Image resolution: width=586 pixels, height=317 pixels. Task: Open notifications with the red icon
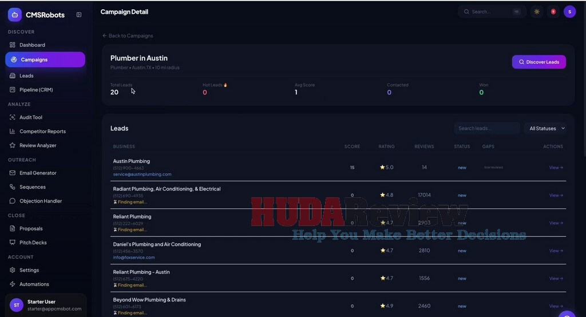(x=553, y=11)
